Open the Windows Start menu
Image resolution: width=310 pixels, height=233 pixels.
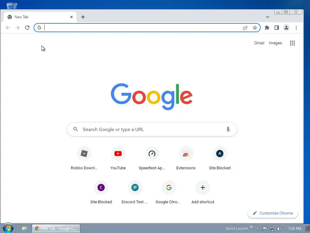tap(8, 228)
